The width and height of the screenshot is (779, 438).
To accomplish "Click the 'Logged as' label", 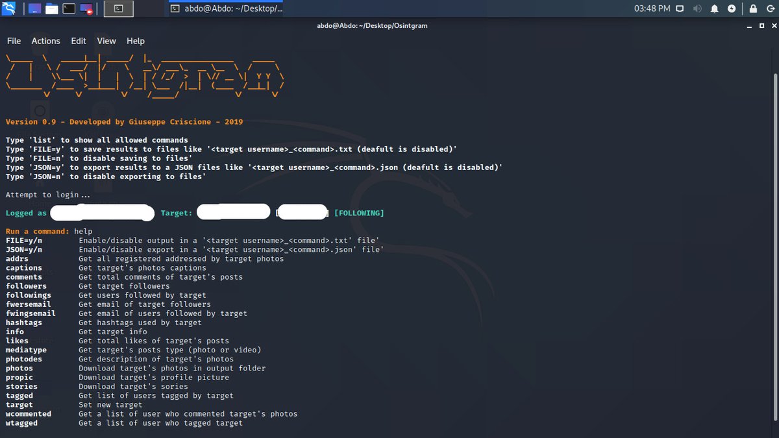I will 27,213.
